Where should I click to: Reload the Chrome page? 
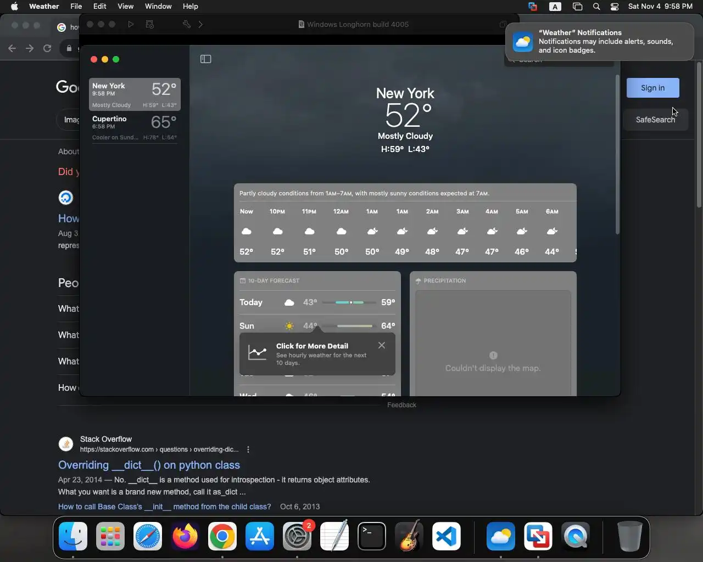(47, 48)
